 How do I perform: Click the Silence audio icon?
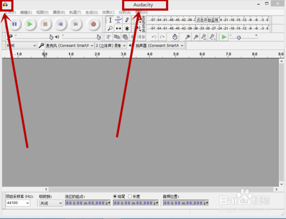click(x=141, y=37)
